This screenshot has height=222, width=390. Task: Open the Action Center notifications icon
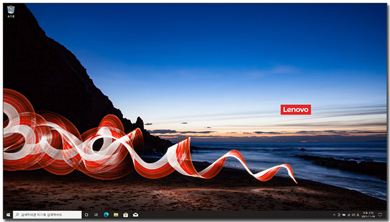coord(380,215)
